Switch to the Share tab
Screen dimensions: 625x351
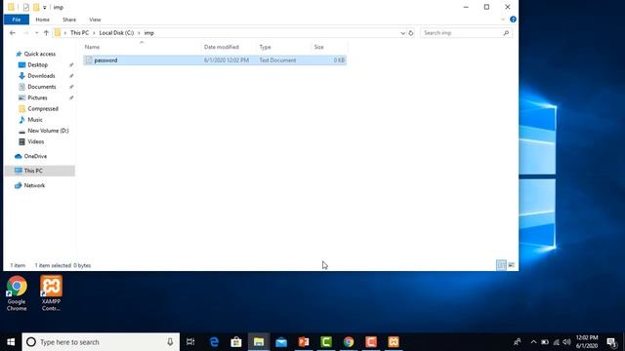(x=69, y=19)
